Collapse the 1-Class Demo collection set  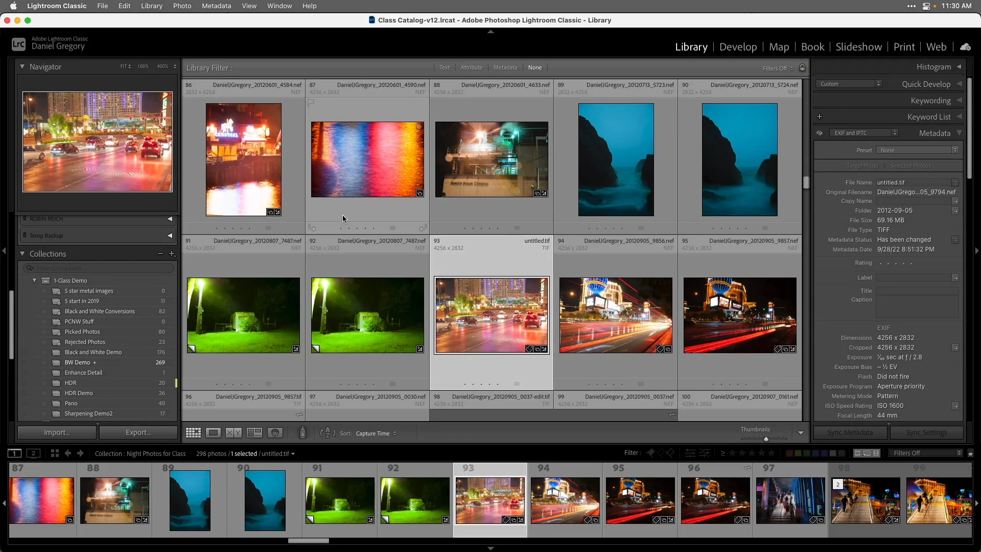(x=34, y=280)
